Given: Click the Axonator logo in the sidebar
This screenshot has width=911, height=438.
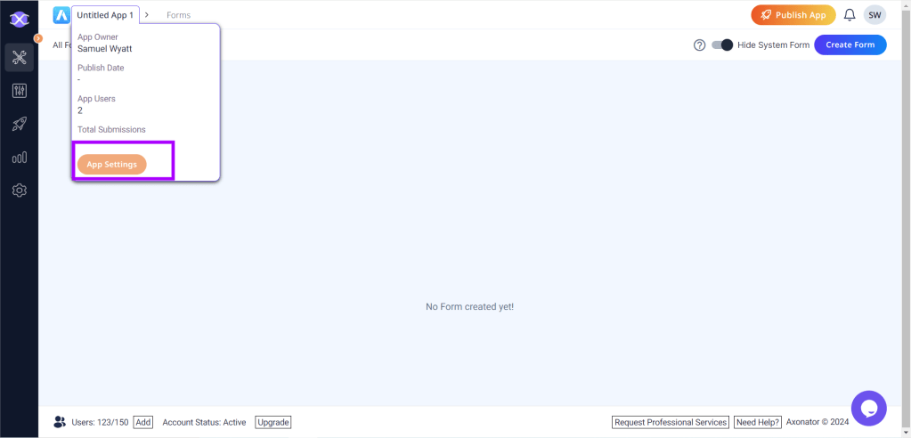Looking at the screenshot, I should (19, 19).
